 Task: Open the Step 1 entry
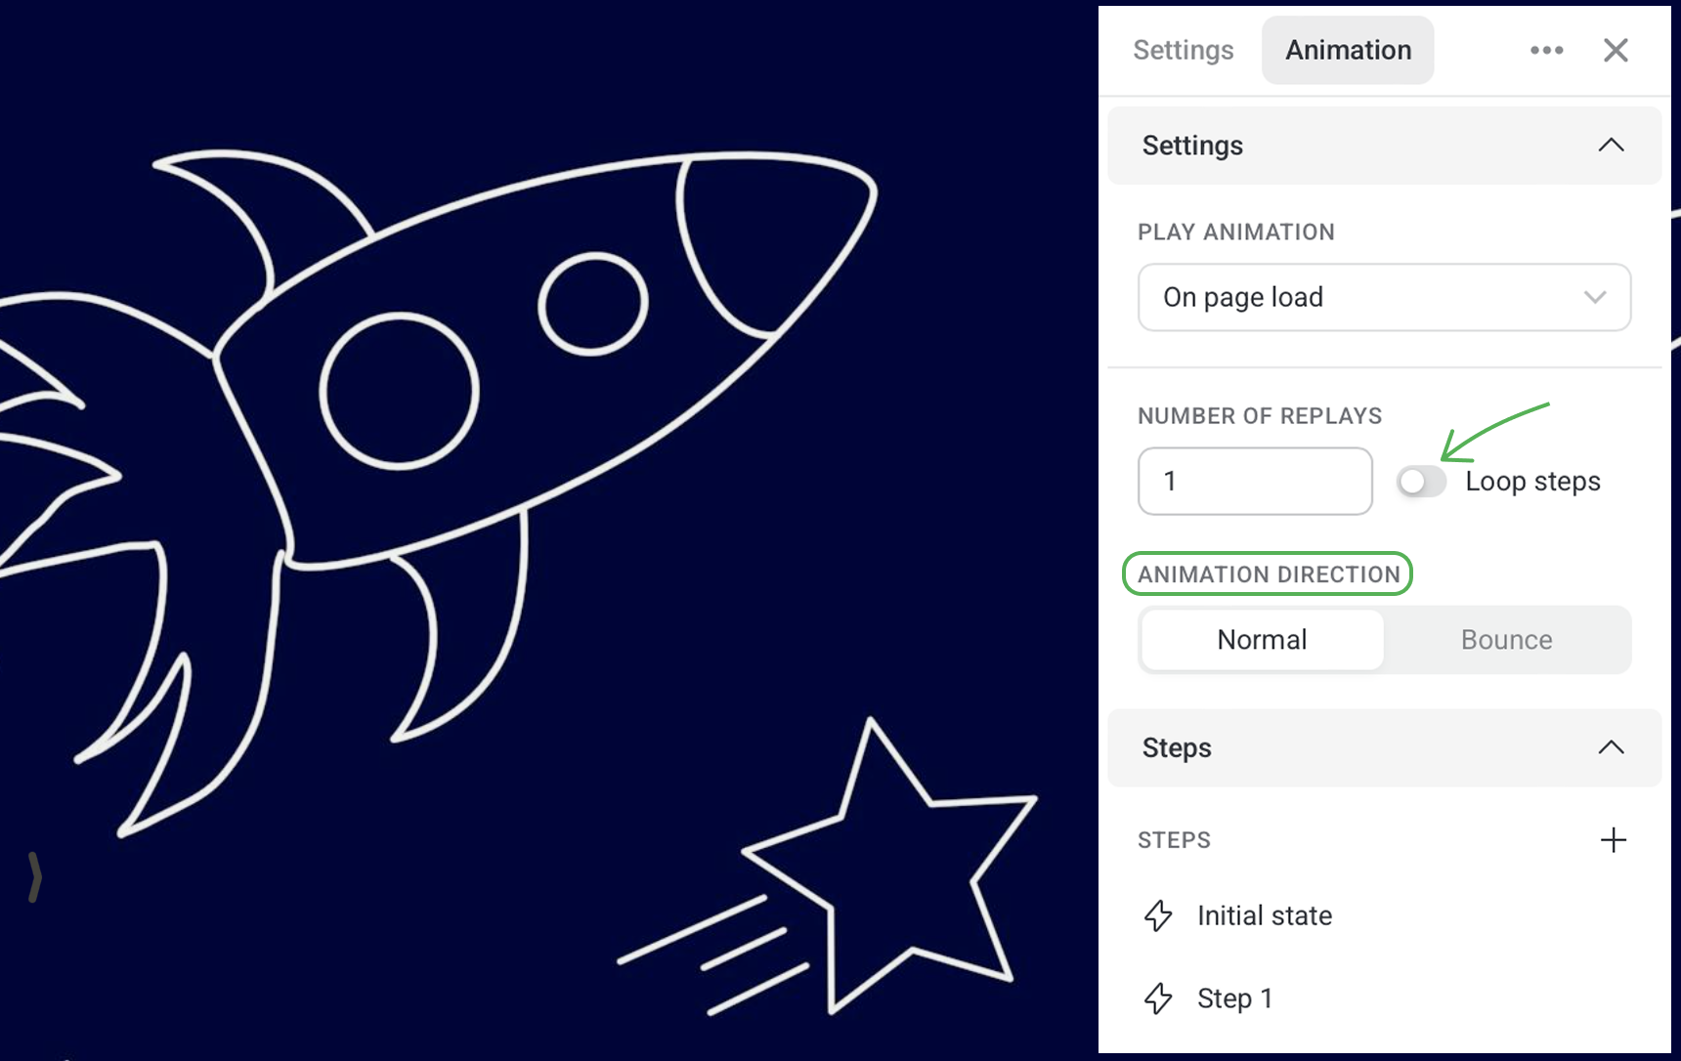1234,998
